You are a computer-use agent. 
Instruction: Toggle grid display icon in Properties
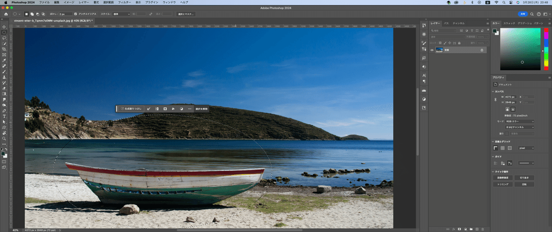503,148
